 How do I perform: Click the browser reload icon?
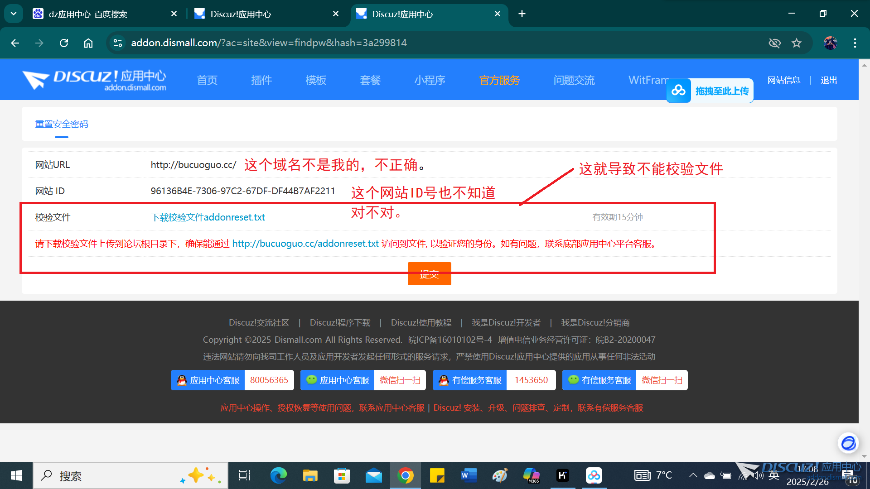pyautogui.click(x=64, y=43)
